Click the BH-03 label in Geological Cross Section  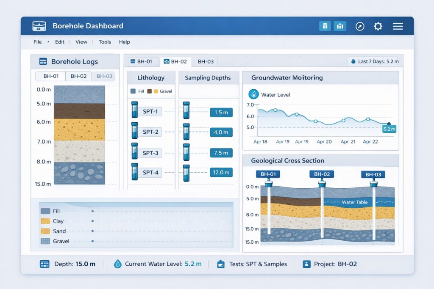[x=373, y=174]
